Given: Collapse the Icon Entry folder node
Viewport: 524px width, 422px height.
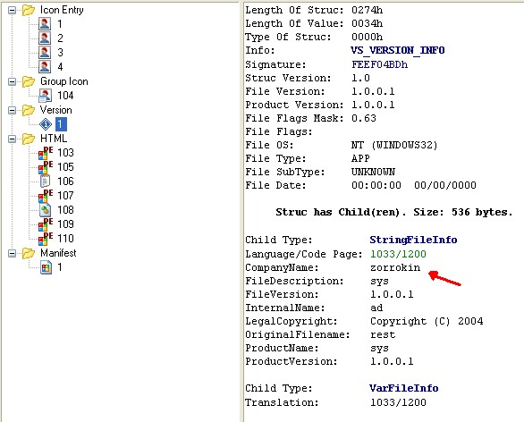Looking at the screenshot, I should [12, 10].
